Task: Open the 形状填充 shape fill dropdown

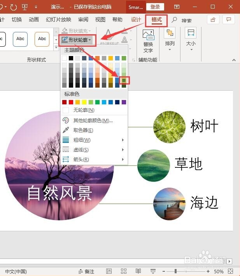Action: click(77, 31)
